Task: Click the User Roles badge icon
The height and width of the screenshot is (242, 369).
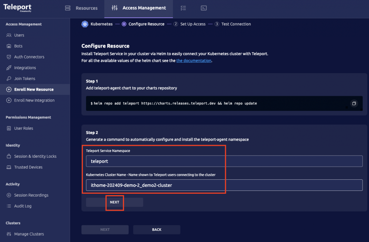Action: 9,129
